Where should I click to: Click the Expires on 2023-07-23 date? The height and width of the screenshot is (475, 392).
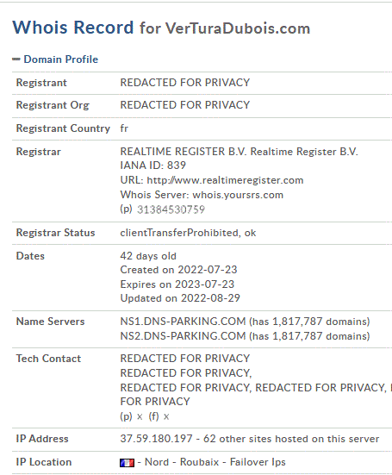pyautogui.click(x=177, y=284)
